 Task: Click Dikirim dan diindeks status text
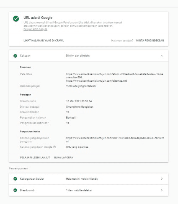(x=78, y=56)
